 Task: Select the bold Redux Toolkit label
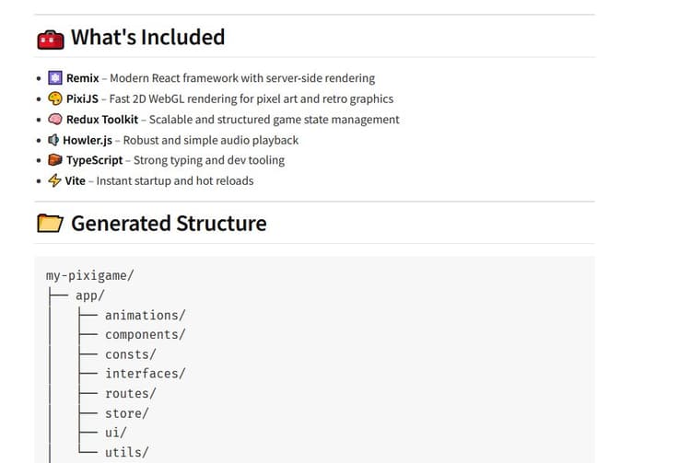102,120
